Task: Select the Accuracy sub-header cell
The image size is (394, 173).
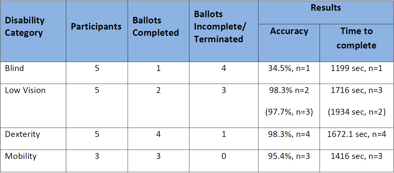Action: coord(289,43)
